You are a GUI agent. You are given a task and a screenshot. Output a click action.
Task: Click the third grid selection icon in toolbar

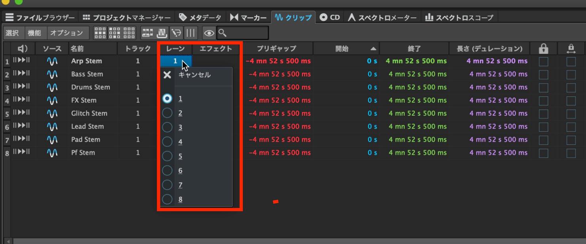pos(129,33)
